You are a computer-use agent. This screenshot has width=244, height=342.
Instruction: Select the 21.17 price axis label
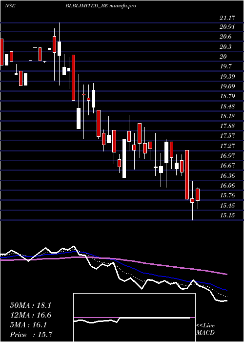227,18
